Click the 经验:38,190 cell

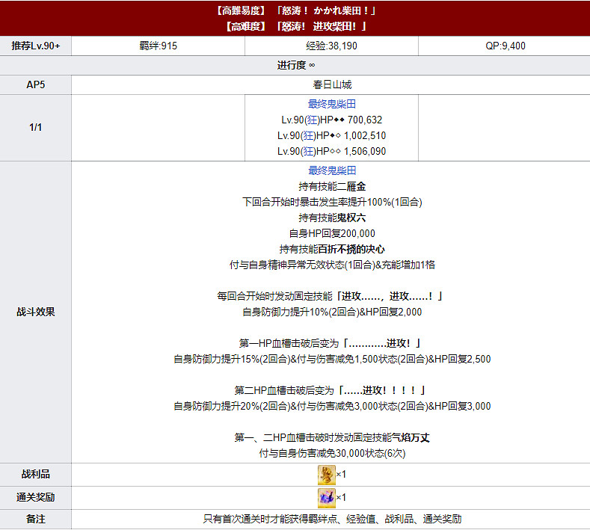pos(331,46)
